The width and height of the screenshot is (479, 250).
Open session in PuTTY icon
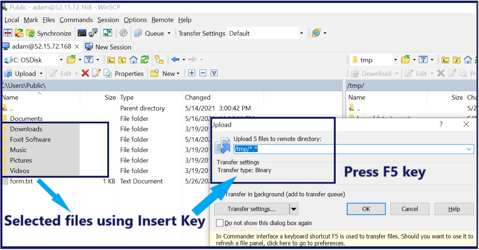click(93, 33)
